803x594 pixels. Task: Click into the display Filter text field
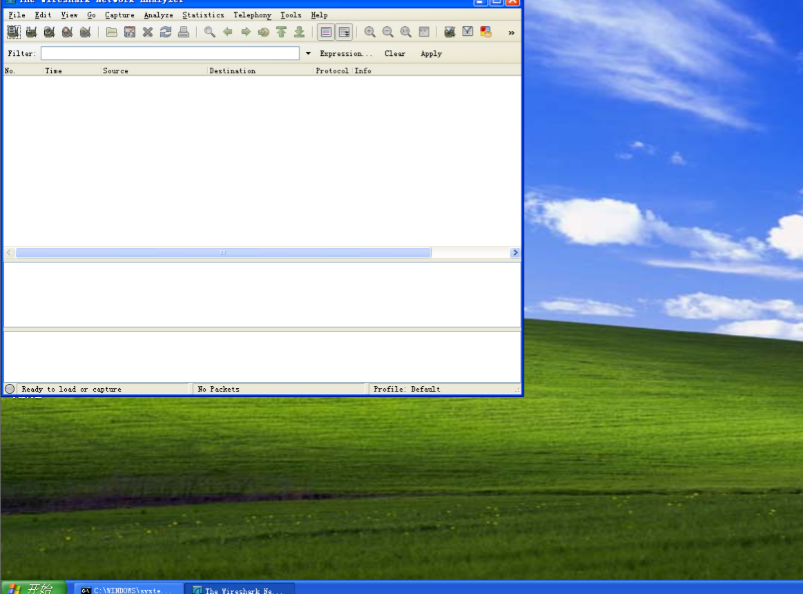(170, 53)
